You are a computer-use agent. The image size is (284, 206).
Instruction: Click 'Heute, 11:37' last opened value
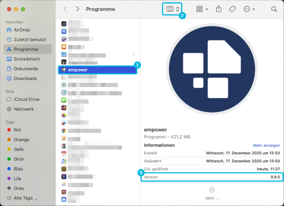coord(268,169)
